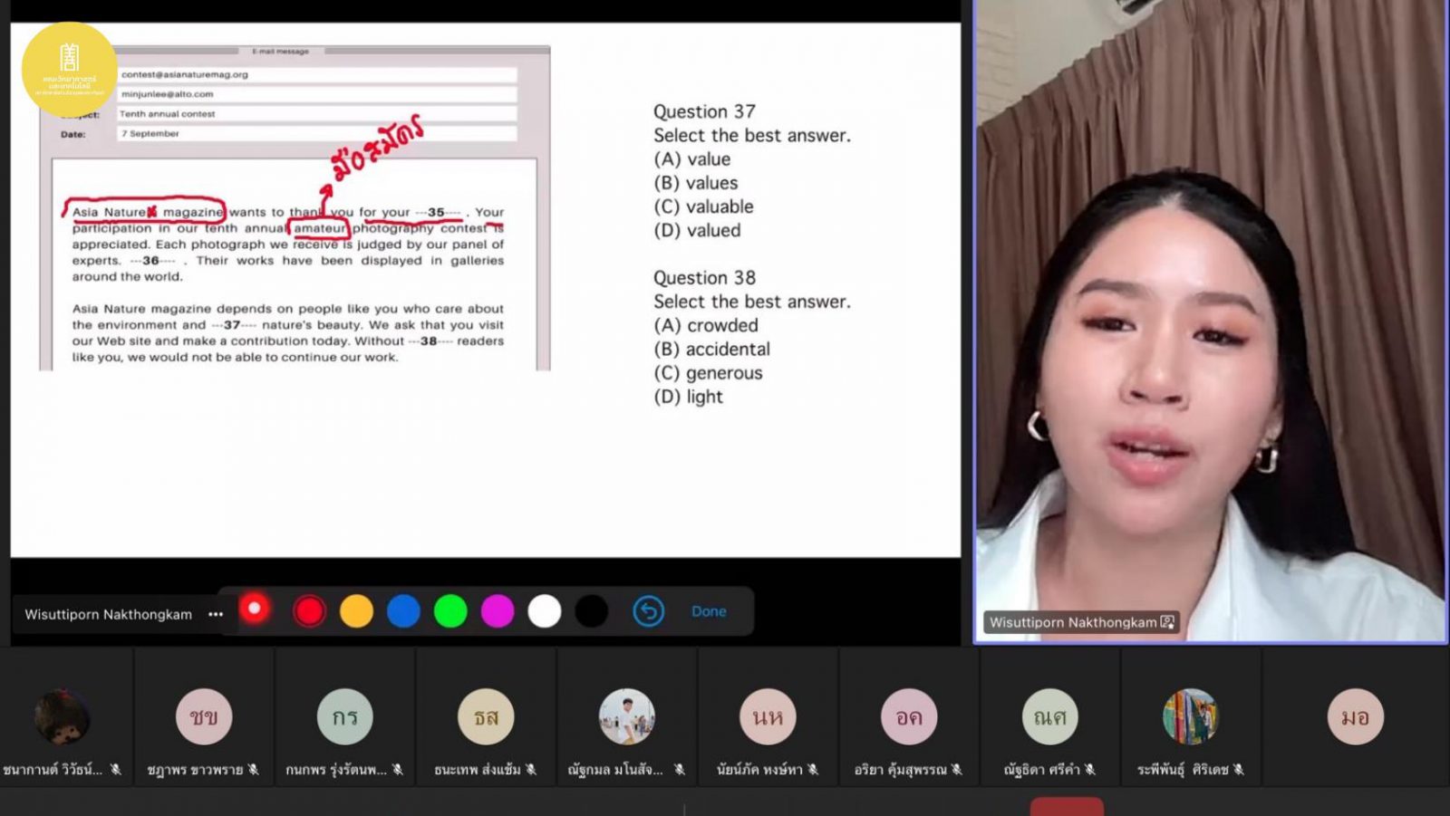Click answer option (A) crowded

tap(706, 325)
